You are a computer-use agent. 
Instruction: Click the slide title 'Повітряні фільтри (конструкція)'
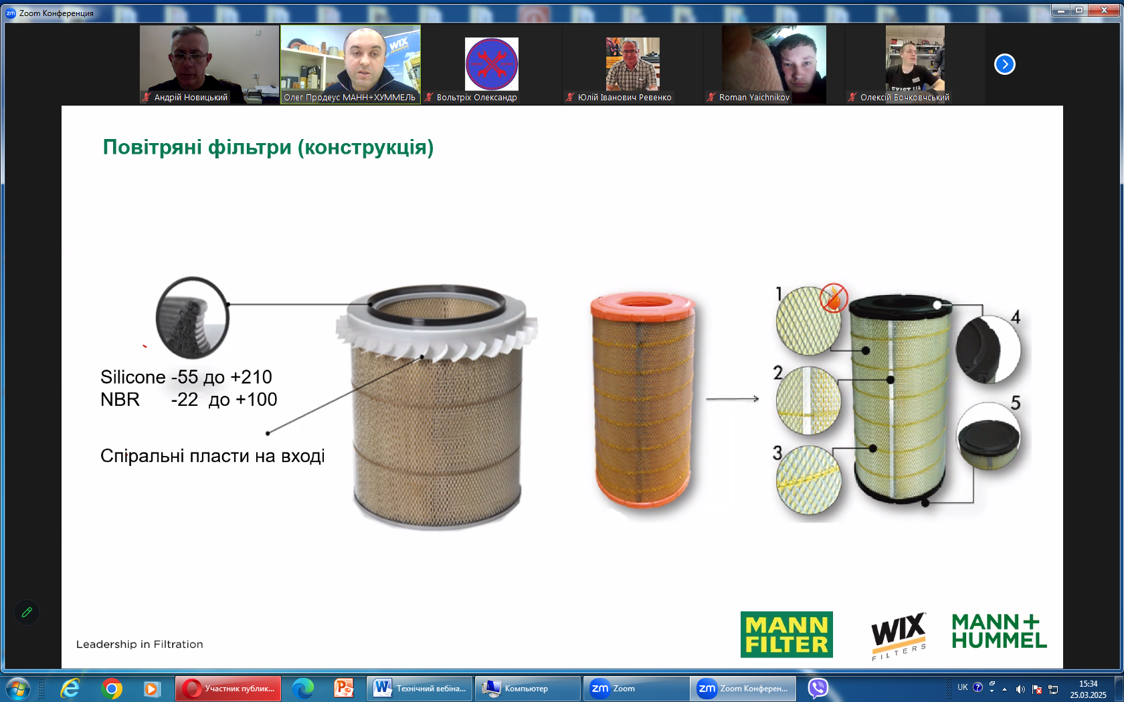tap(268, 147)
